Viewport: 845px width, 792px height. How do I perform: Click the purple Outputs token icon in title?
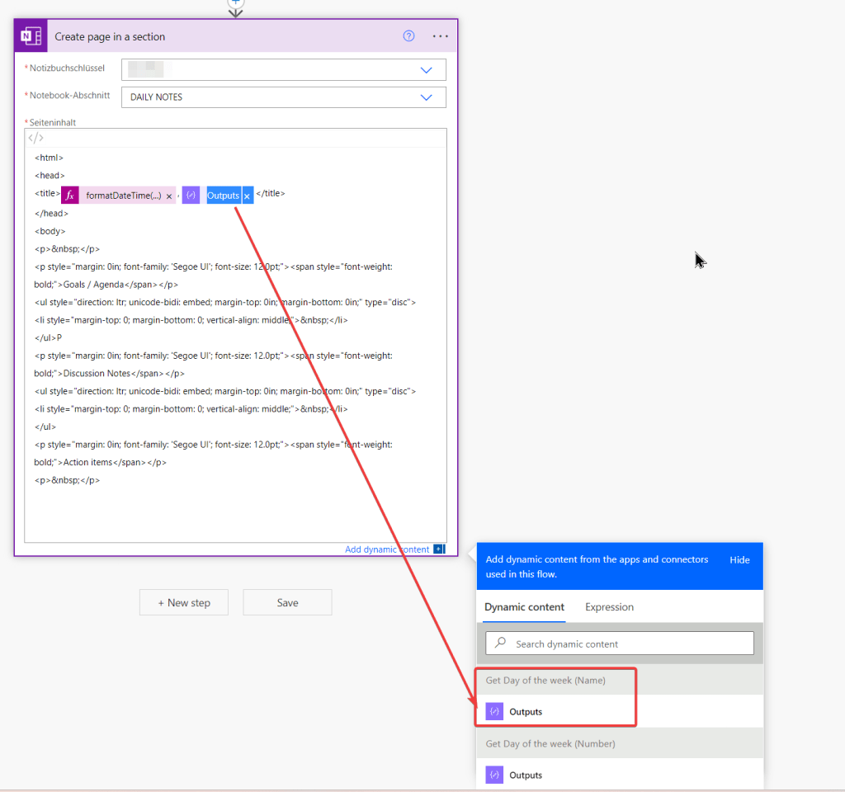(x=191, y=196)
